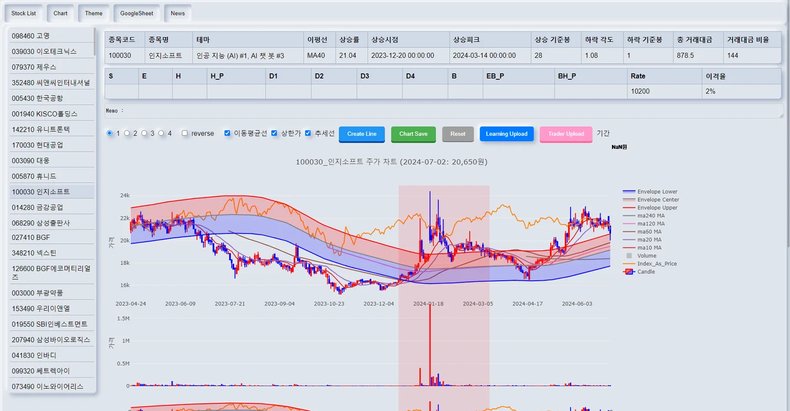Toggle ma240 MA legend entry
Screen dimensions: 790x411
[x=644, y=216]
